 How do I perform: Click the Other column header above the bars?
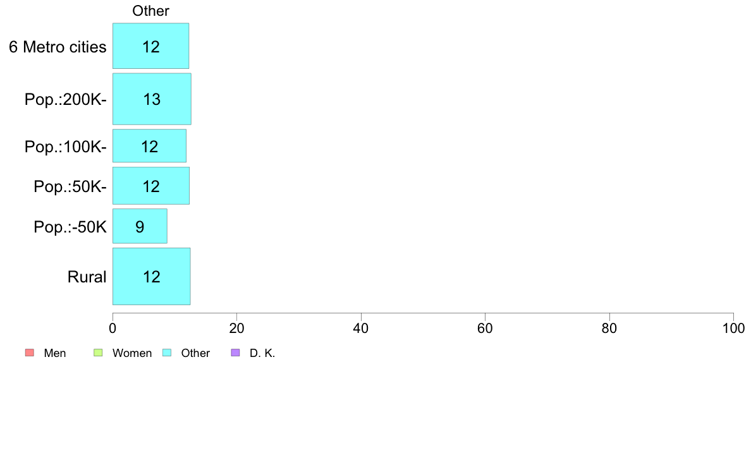pyautogui.click(x=150, y=11)
